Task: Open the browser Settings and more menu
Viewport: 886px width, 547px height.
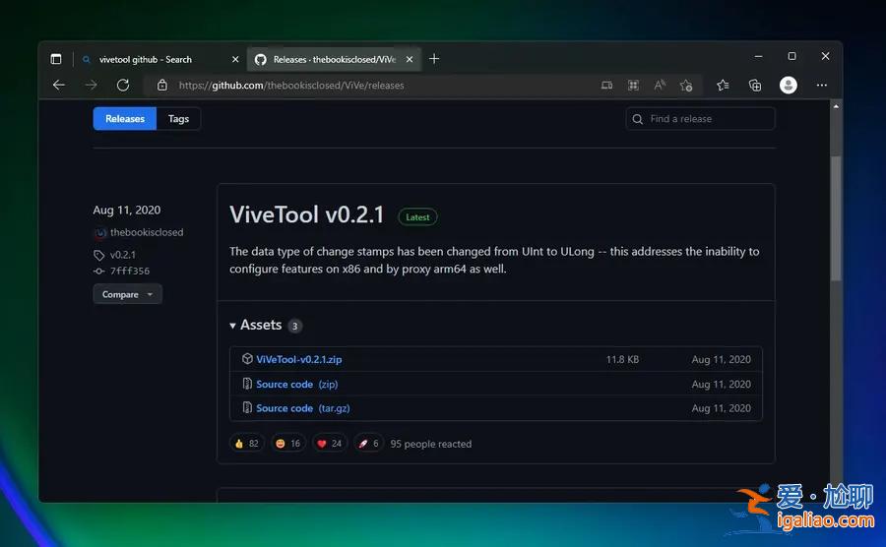Action: 822,86
